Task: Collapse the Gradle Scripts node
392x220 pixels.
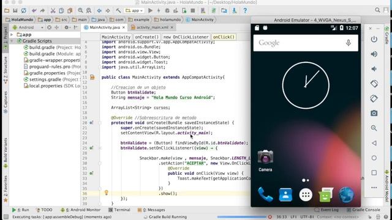Action: coord(12,41)
